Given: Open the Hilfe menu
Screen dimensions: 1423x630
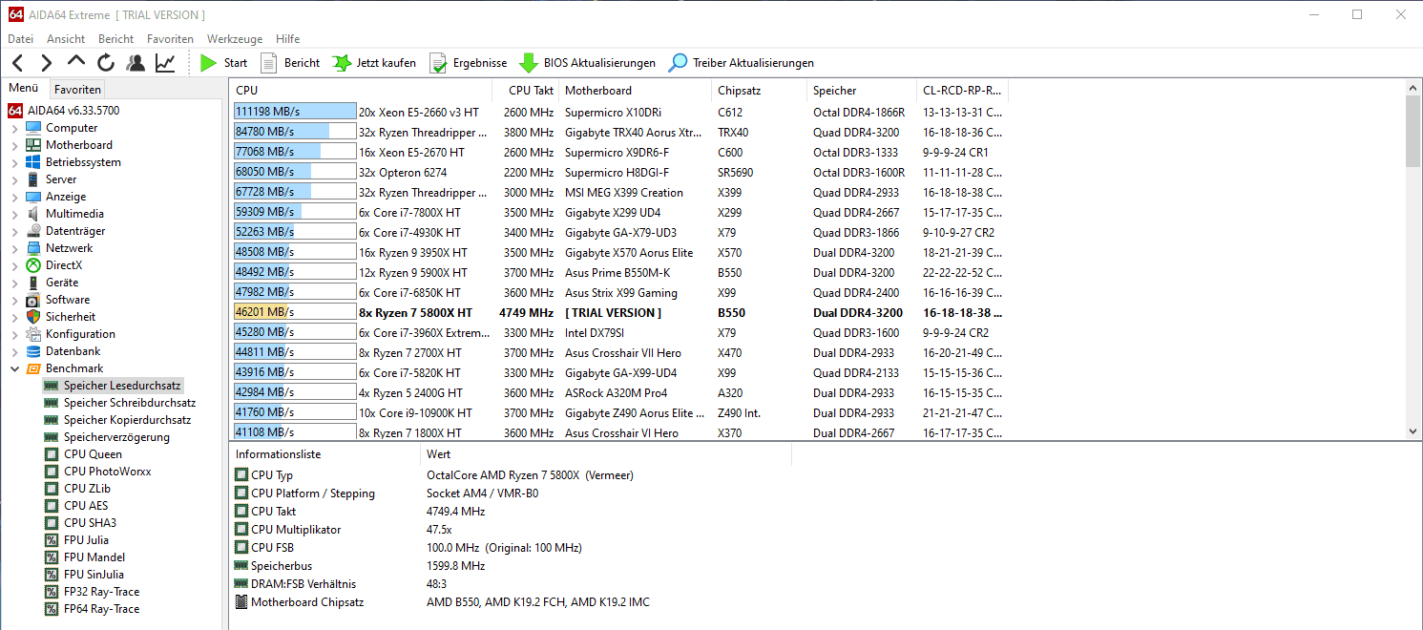Looking at the screenshot, I should pyautogui.click(x=287, y=39).
